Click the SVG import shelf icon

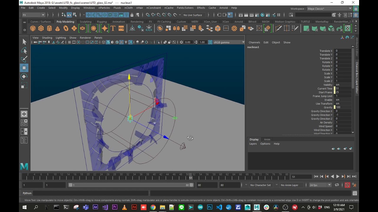pos(121,28)
